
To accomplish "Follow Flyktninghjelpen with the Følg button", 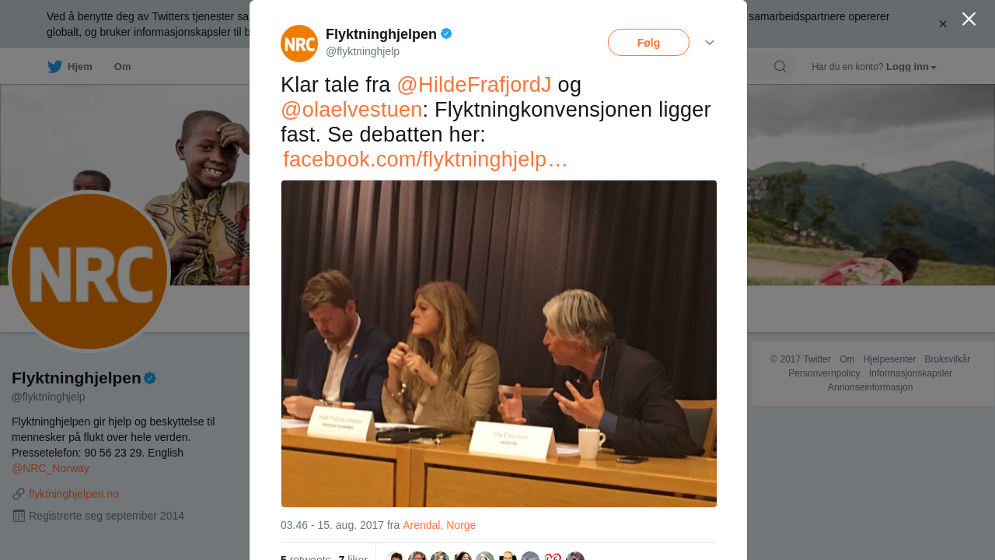I will [648, 43].
